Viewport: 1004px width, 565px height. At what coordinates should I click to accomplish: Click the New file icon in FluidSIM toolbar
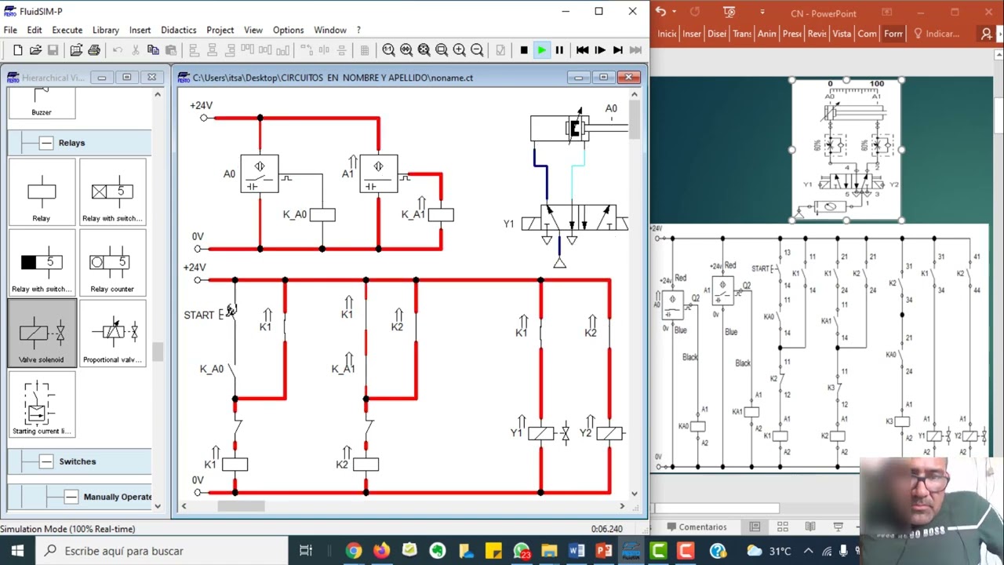[18, 50]
